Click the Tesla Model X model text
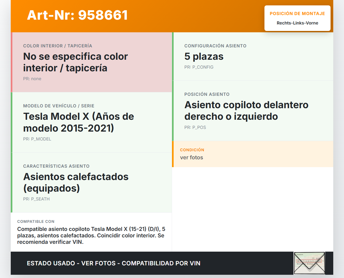Image resolution: width=344 pixels, height=278 pixels. tap(78, 122)
